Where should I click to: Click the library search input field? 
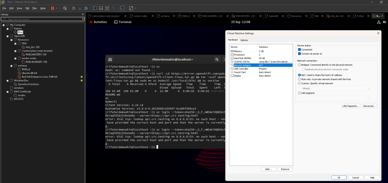(43, 19)
